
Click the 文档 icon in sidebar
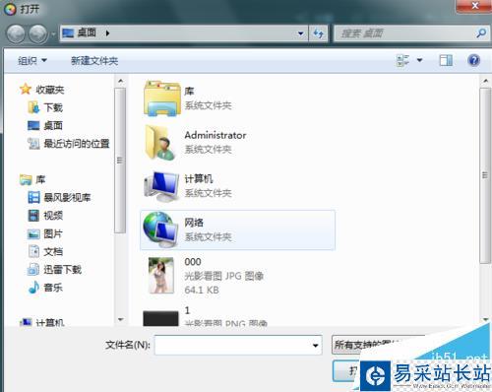point(33,251)
